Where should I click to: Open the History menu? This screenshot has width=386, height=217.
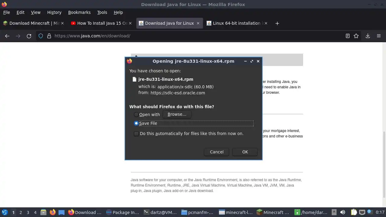click(54, 12)
